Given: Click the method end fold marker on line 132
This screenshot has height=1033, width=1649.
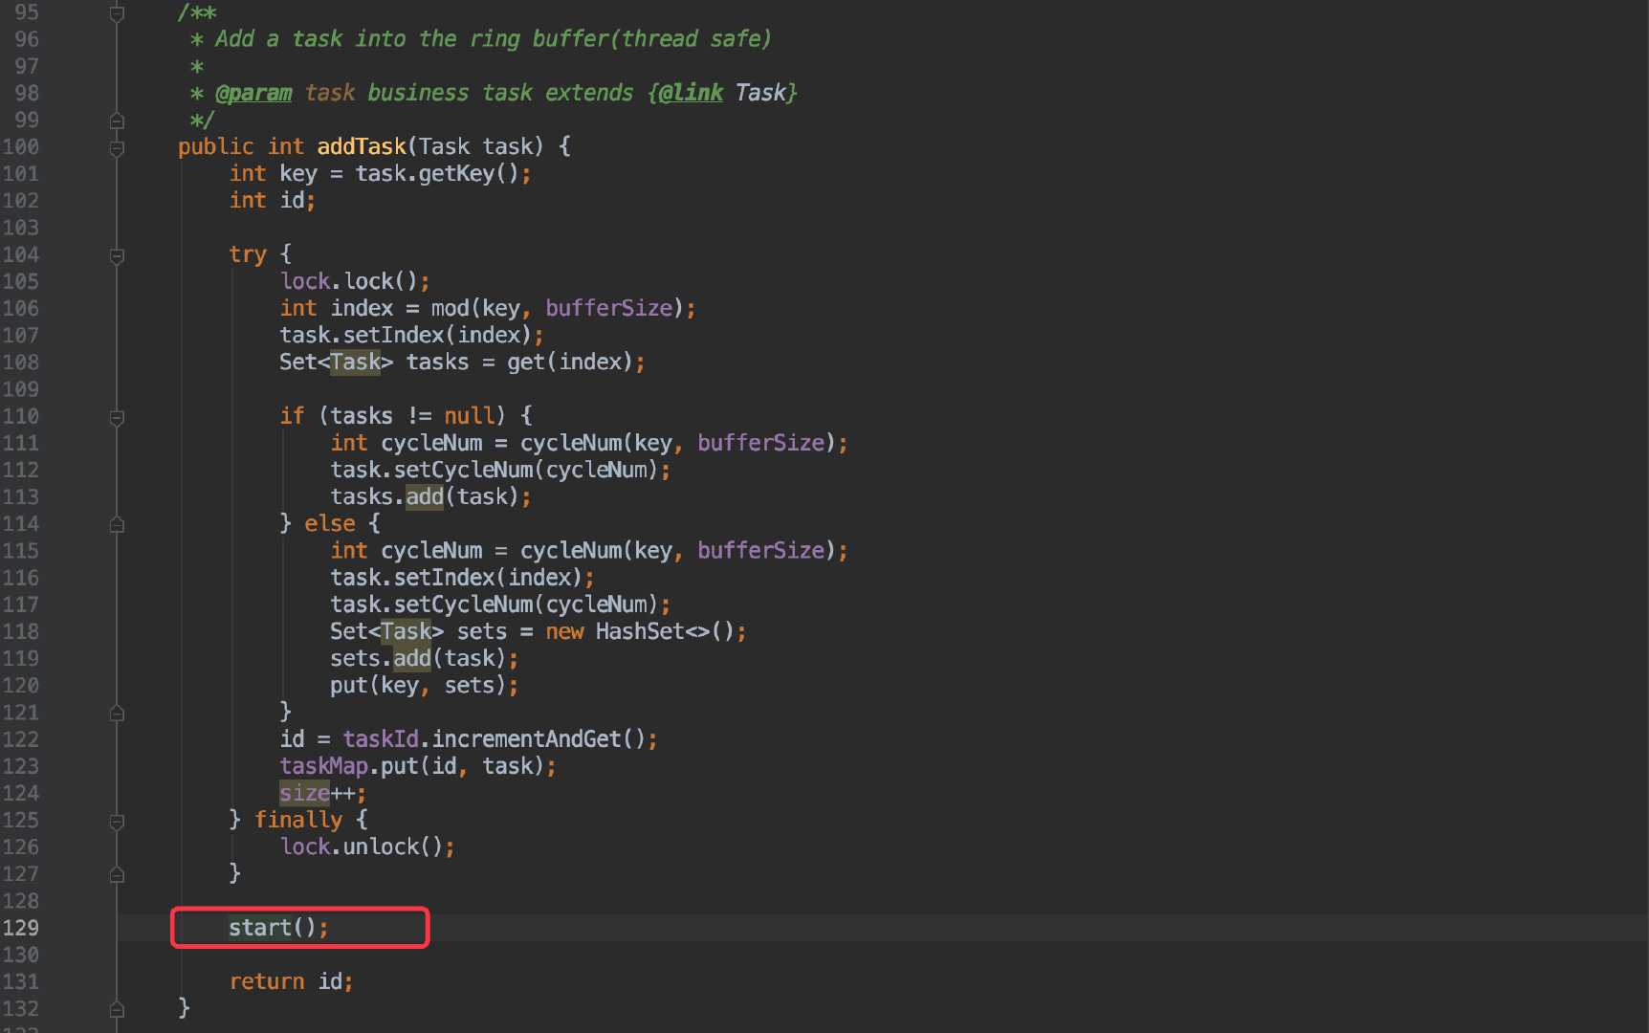Looking at the screenshot, I should click(117, 1009).
